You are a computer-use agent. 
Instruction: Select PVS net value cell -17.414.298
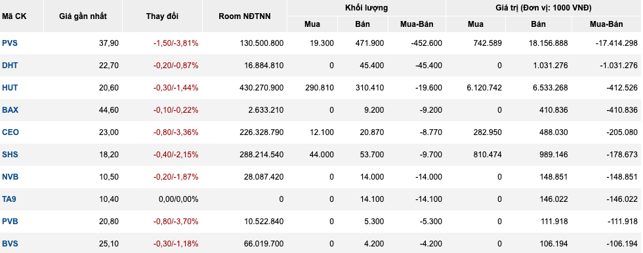(x=616, y=43)
